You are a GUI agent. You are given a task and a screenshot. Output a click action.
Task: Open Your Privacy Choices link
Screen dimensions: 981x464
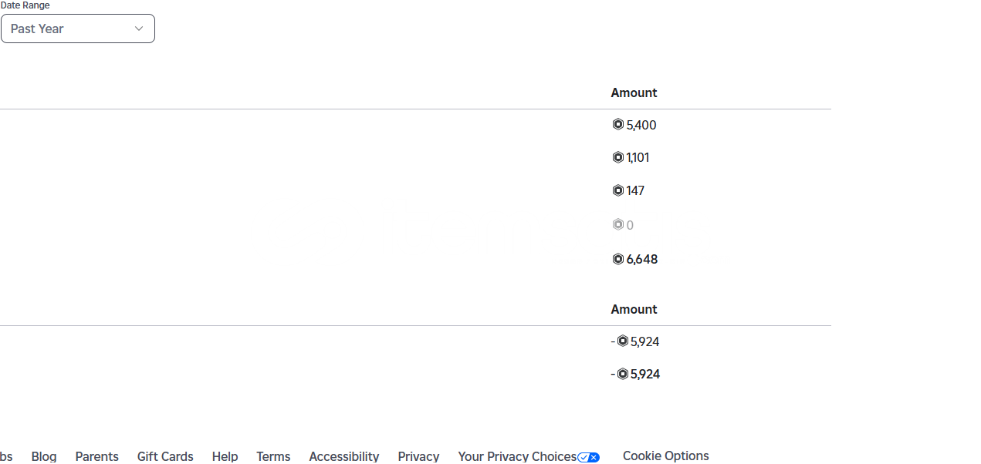click(x=517, y=456)
